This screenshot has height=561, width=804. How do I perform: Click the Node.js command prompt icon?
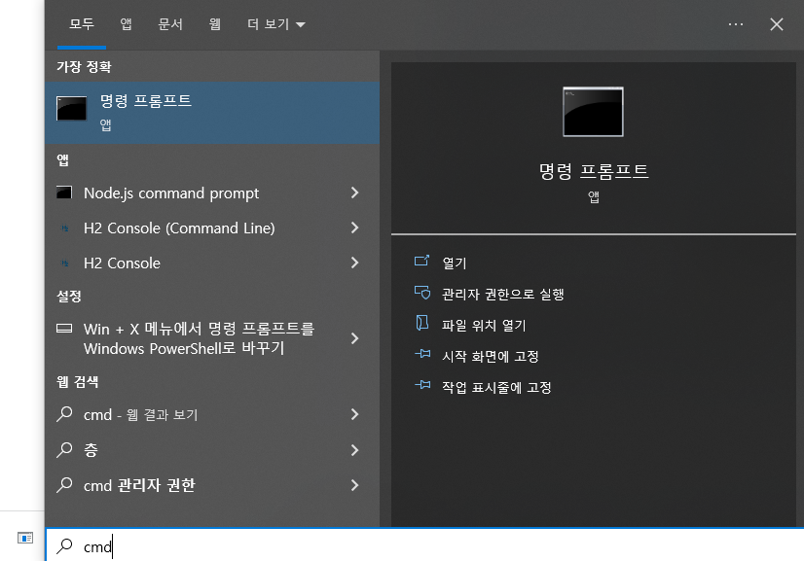[x=64, y=193]
